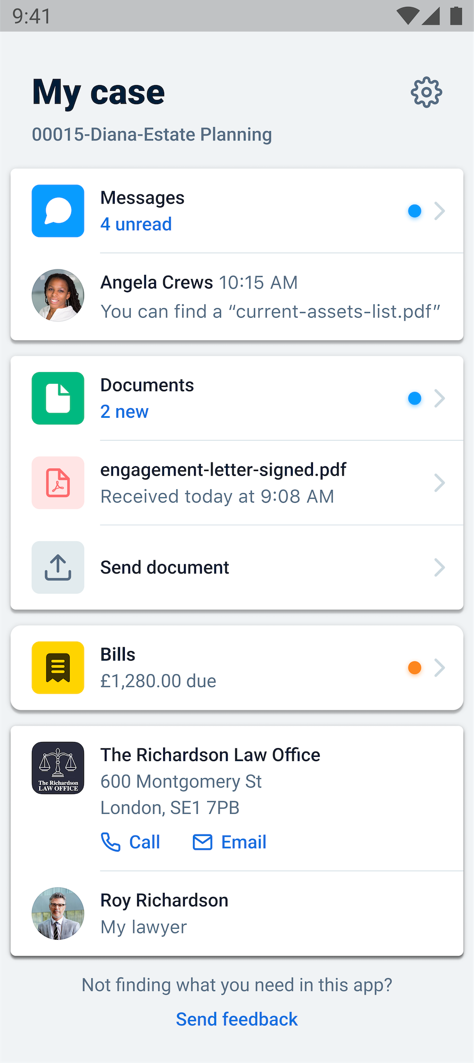The image size is (474, 1063).
Task: Tap the yellow Bills receipt icon
Action: [x=58, y=668]
